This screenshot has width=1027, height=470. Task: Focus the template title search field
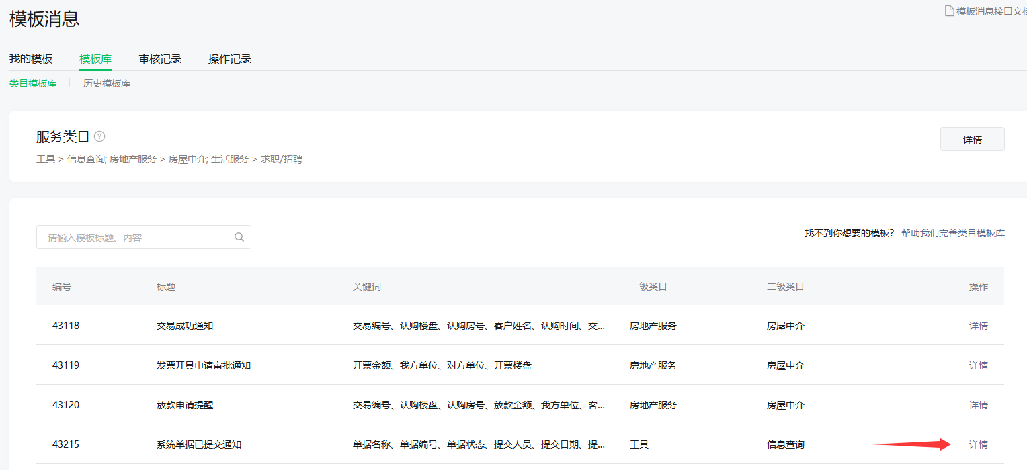click(134, 237)
